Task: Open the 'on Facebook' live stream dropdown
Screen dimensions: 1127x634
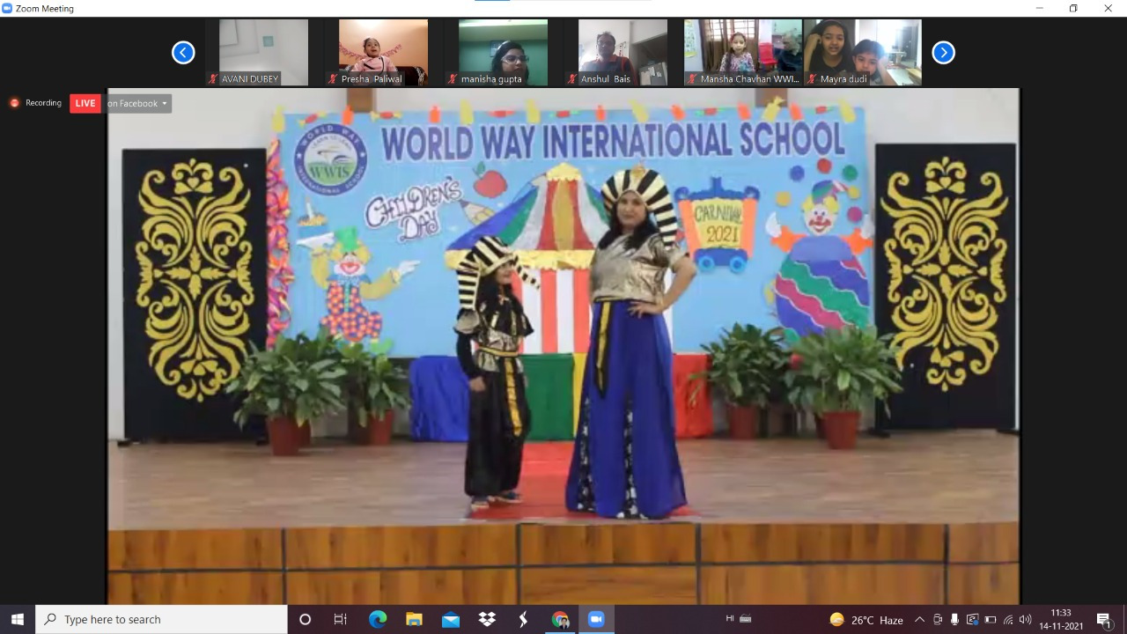Action: [138, 103]
